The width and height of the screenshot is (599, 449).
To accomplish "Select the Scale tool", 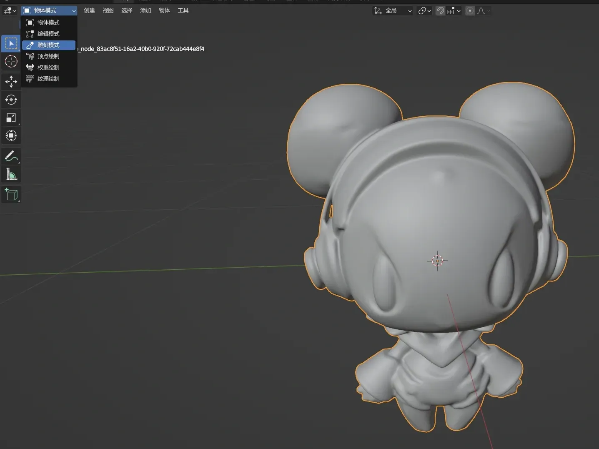I will (x=11, y=118).
